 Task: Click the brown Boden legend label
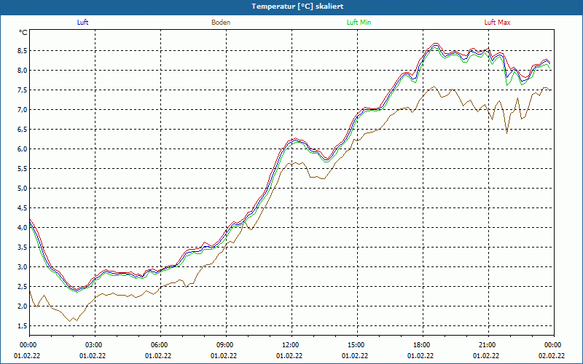click(x=221, y=23)
